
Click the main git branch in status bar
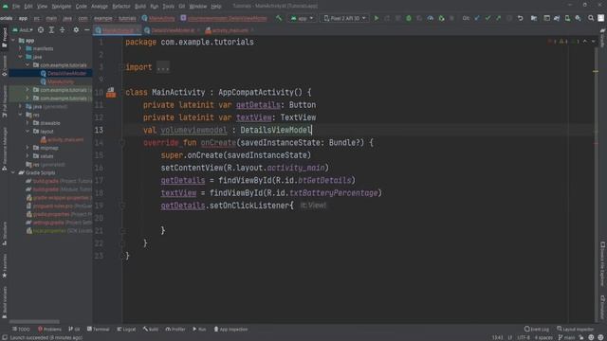[566, 337]
